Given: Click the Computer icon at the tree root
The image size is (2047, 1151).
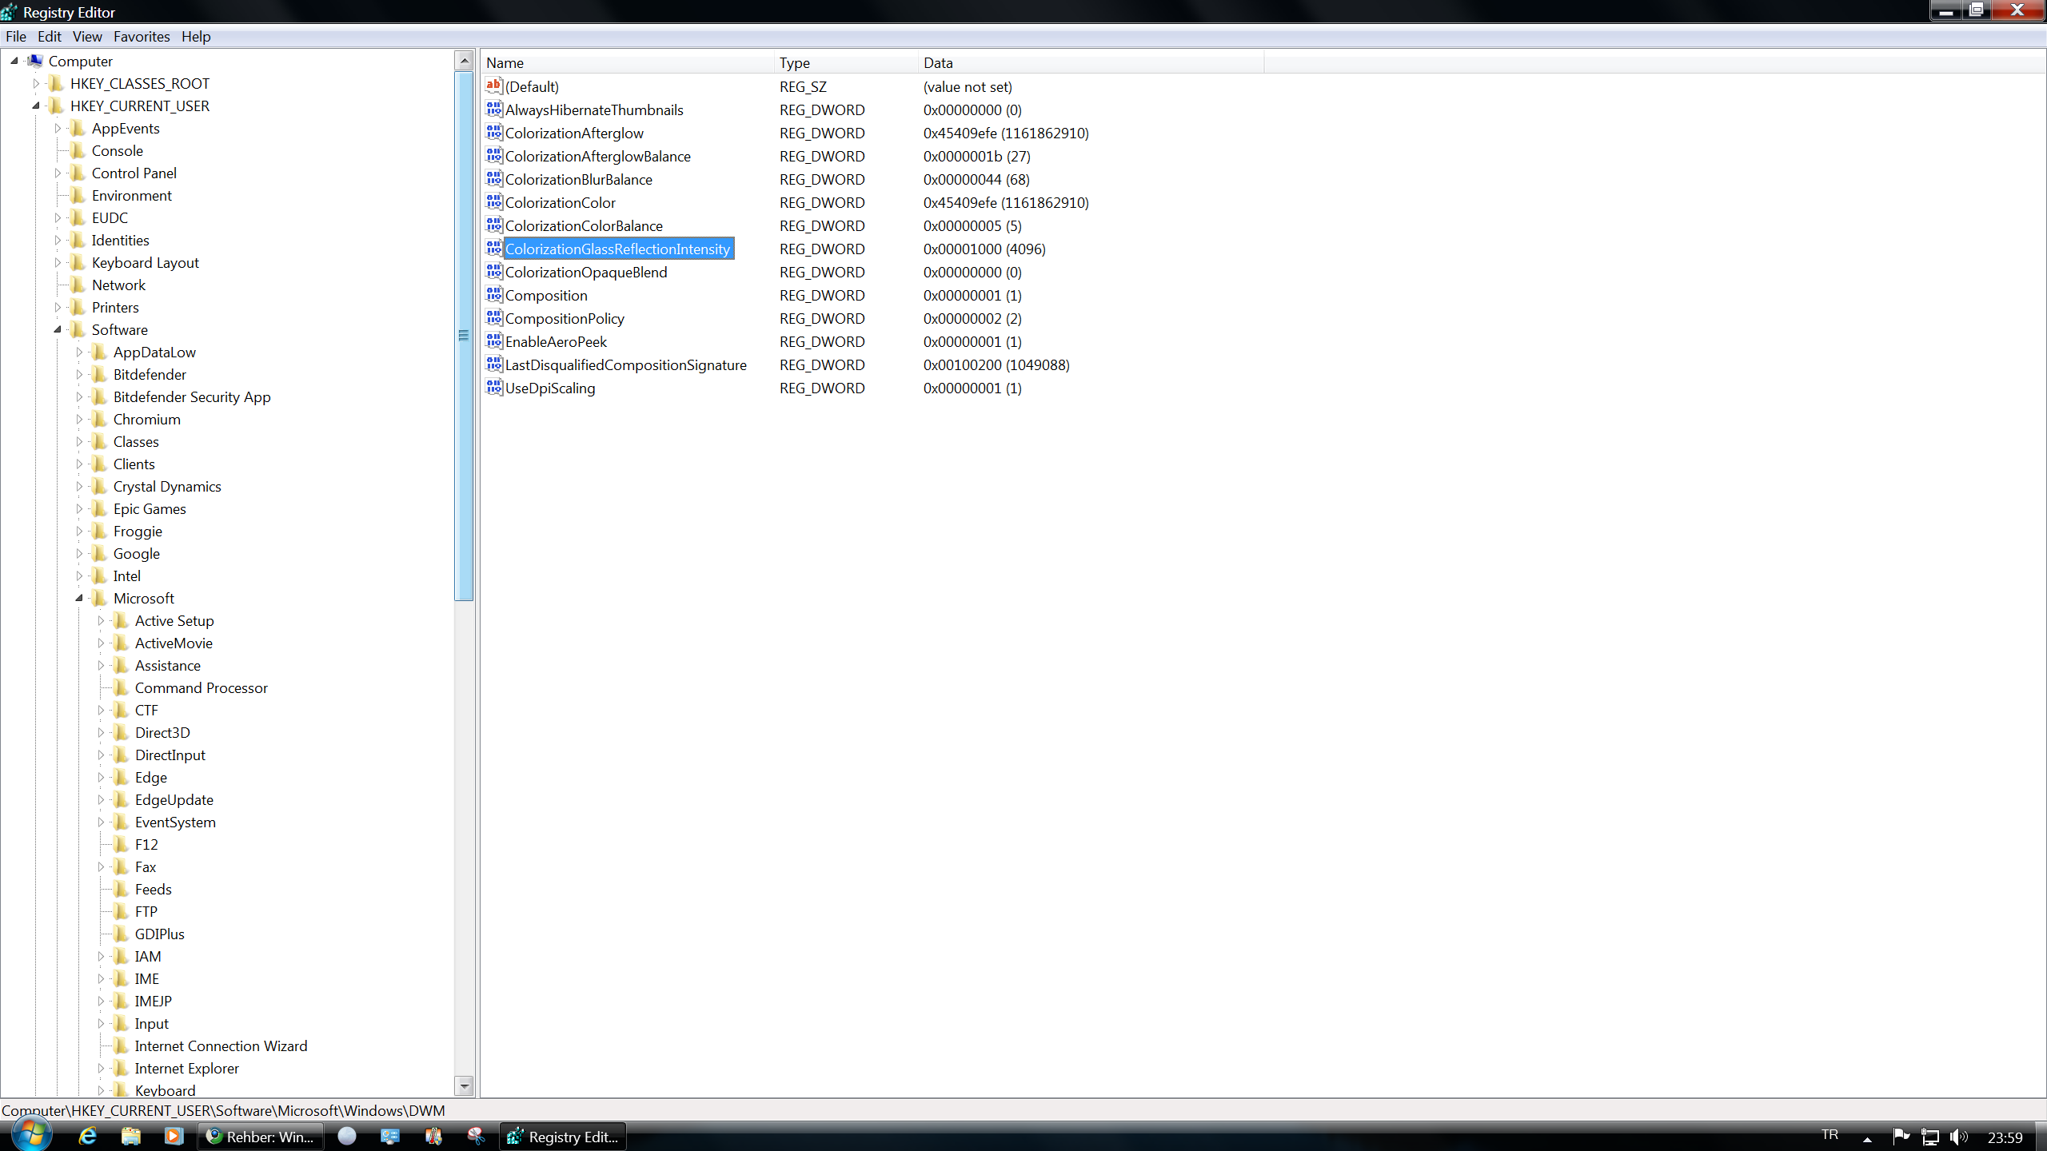Looking at the screenshot, I should (x=35, y=61).
